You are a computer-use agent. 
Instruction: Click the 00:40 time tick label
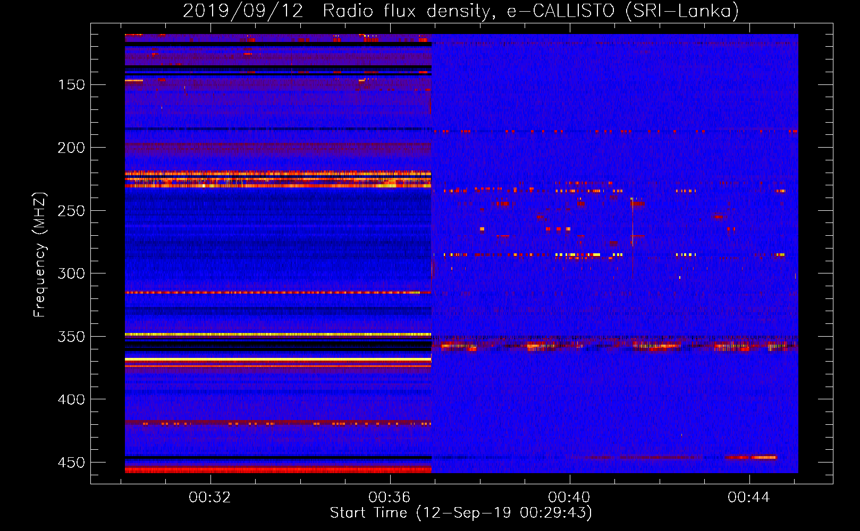click(x=569, y=498)
